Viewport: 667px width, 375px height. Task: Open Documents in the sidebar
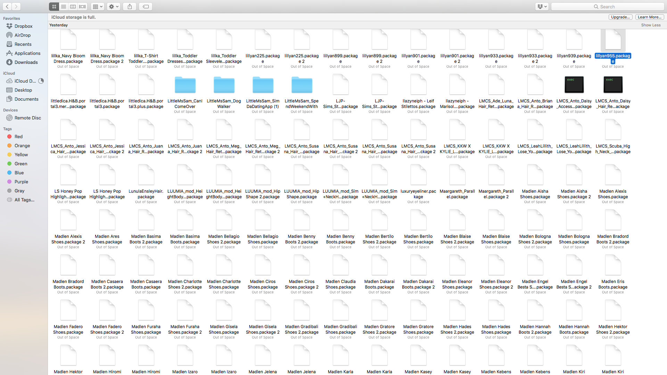coord(26,99)
